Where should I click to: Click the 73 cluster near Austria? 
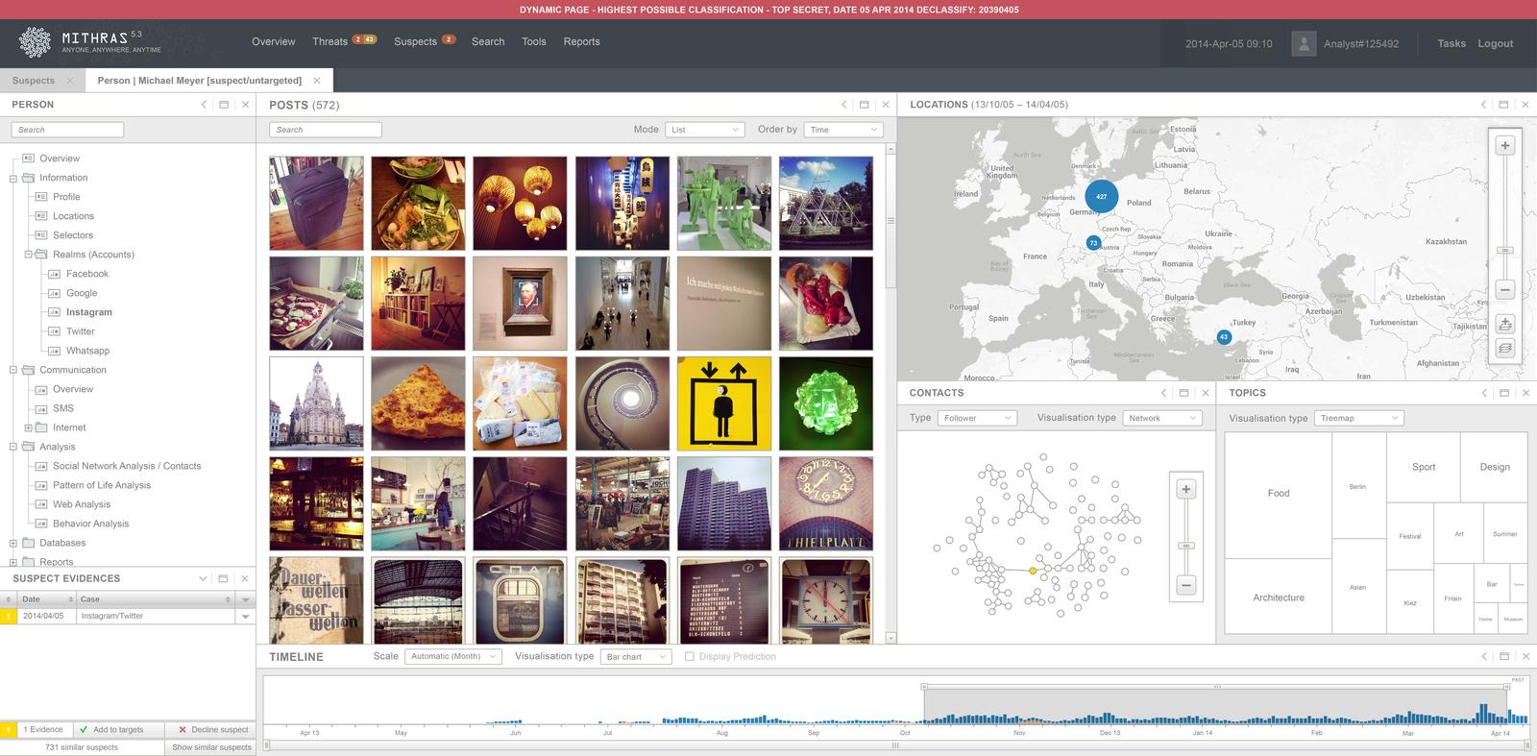1093,243
